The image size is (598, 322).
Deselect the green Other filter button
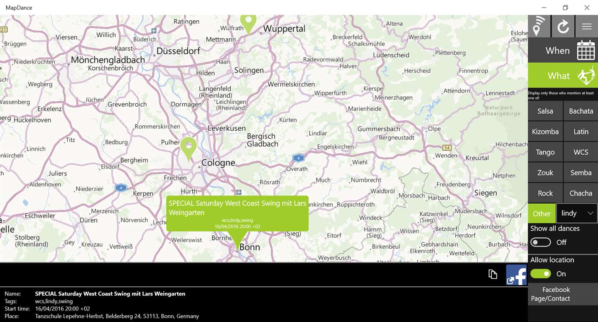[542, 213]
